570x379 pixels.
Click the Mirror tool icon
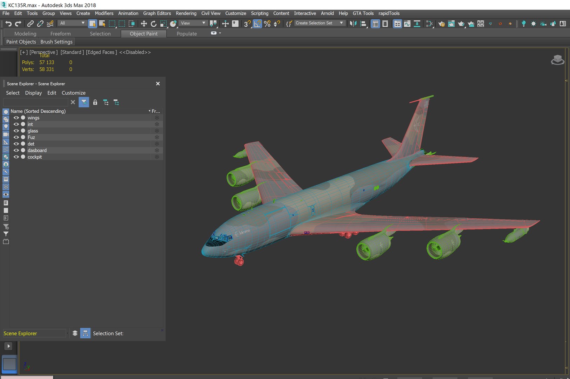(353, 24)
